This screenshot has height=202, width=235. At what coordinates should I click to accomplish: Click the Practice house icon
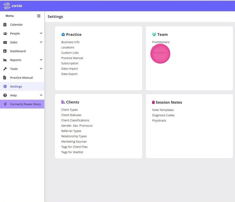point(63,34)
